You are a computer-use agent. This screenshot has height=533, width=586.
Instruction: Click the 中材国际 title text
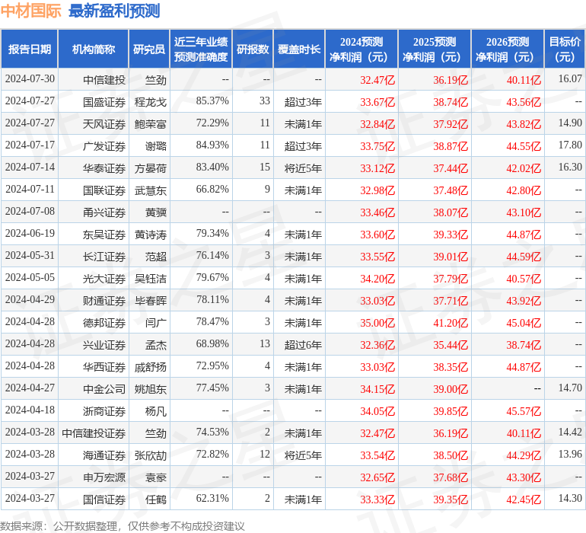30,11
